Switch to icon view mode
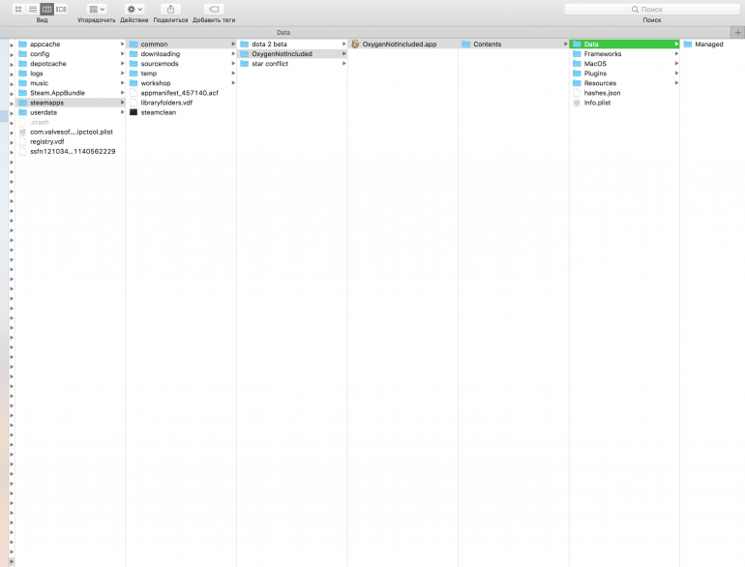Screen dimensions: 745x567 18,9
